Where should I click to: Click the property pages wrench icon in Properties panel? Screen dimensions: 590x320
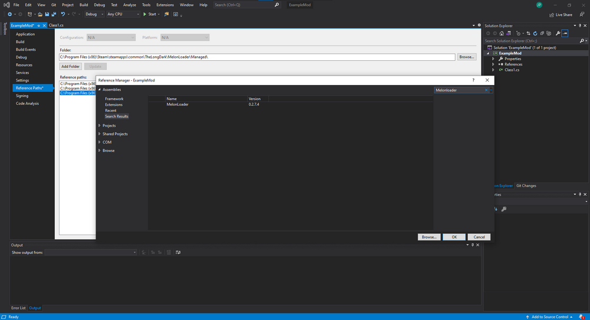tap(504, 209)
